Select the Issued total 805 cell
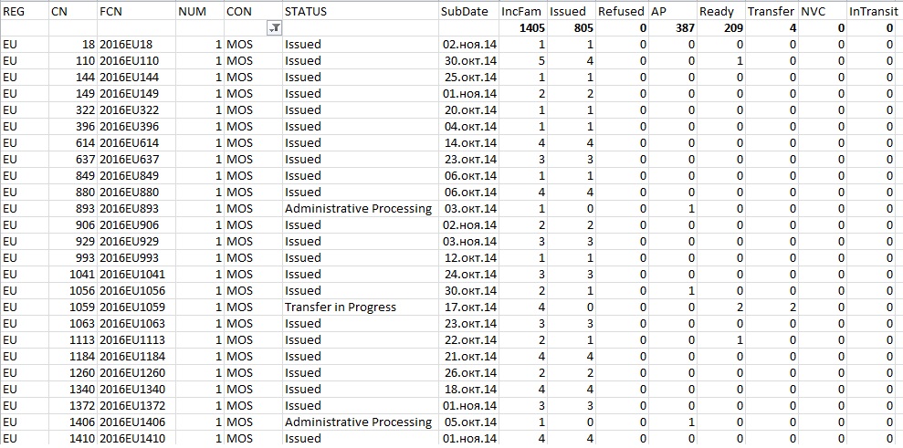903x448 pixels. pyautogui.click(x=572, y=28)
